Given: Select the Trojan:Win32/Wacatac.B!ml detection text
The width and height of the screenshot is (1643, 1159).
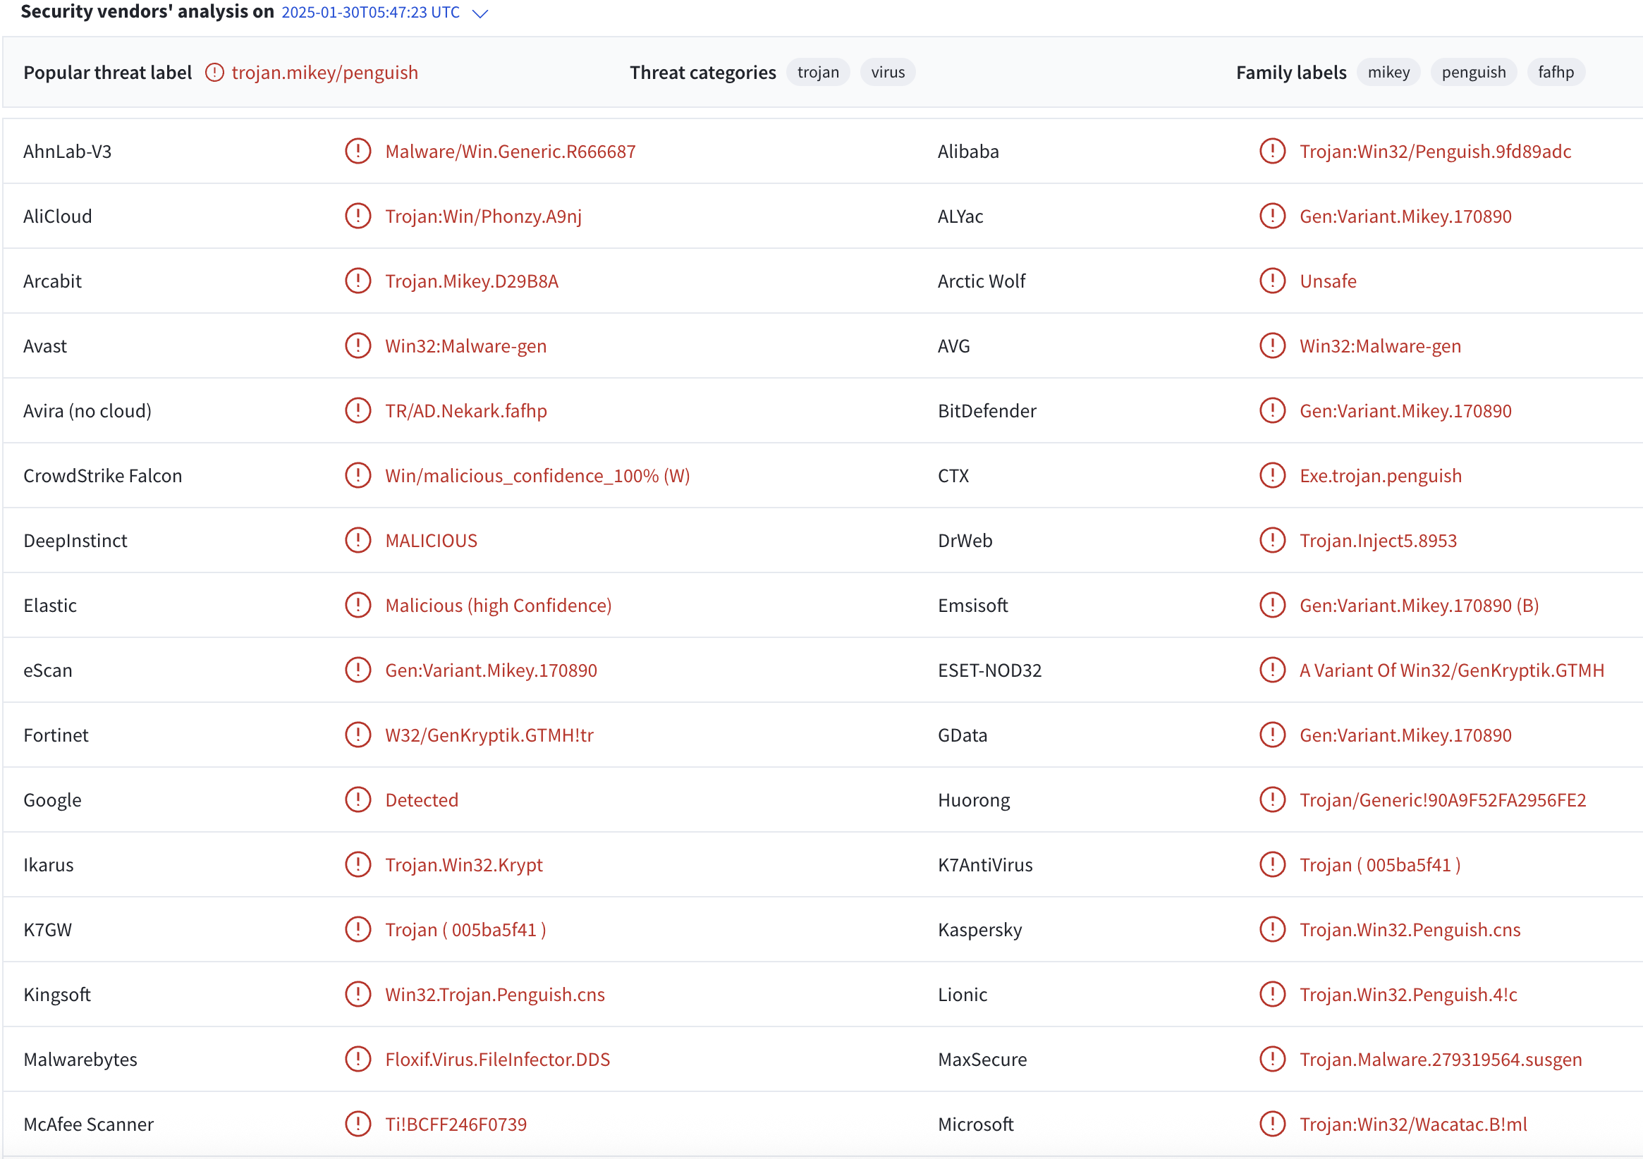Looking at the screenshot, I should (x=1413, y=1124).
